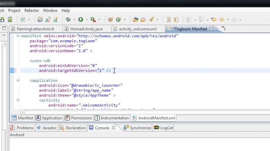Open the Android SDK Manager icon
This screenshot has height=151, width=270.
point(2,20)
